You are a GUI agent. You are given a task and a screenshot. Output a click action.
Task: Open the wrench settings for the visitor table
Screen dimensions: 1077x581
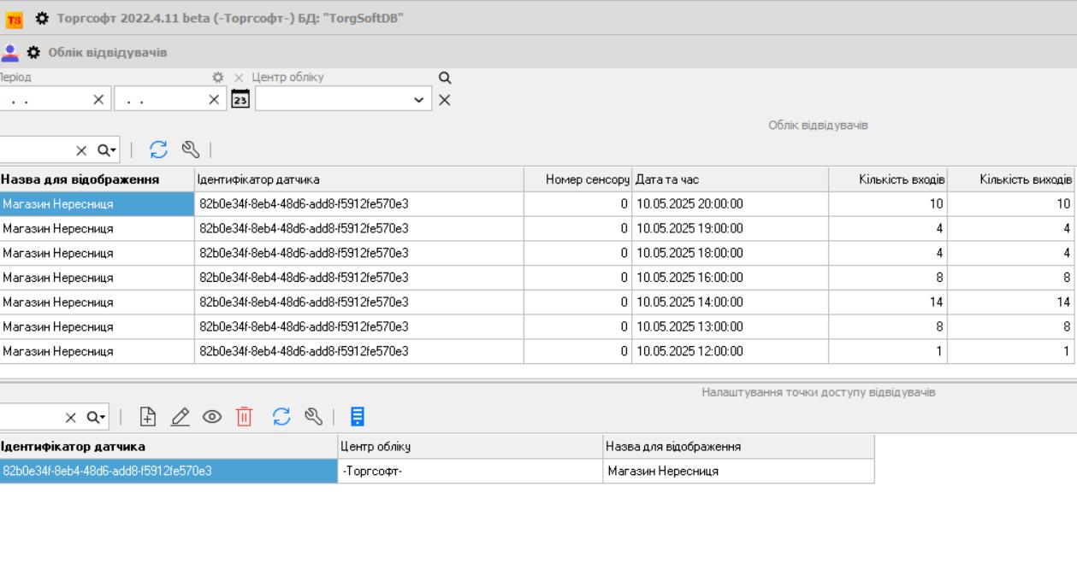click(192, 150)
